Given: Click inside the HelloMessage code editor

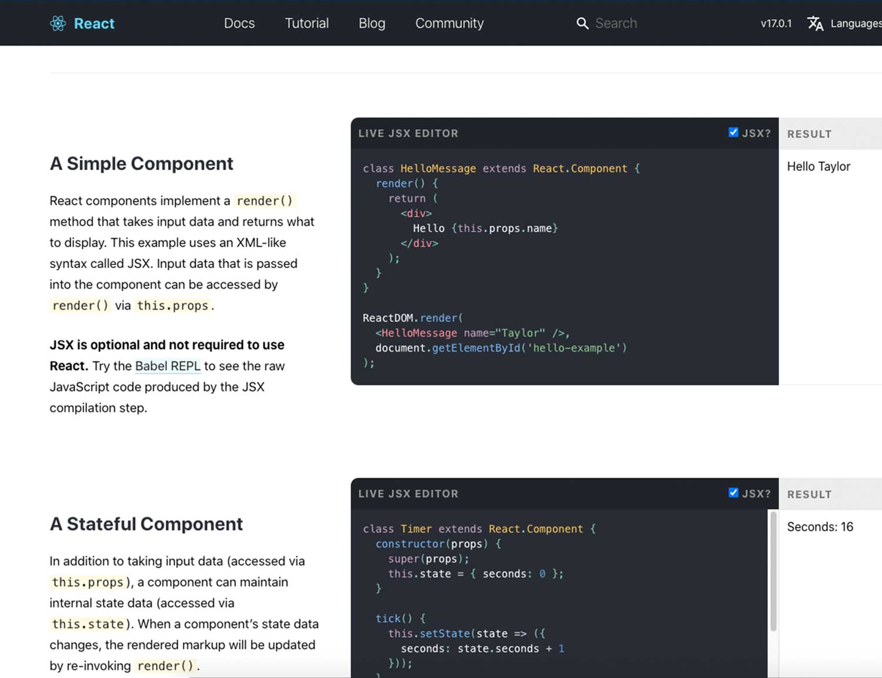Looking at the screenshot, I should pyautogui.click(x=564, y=266).
